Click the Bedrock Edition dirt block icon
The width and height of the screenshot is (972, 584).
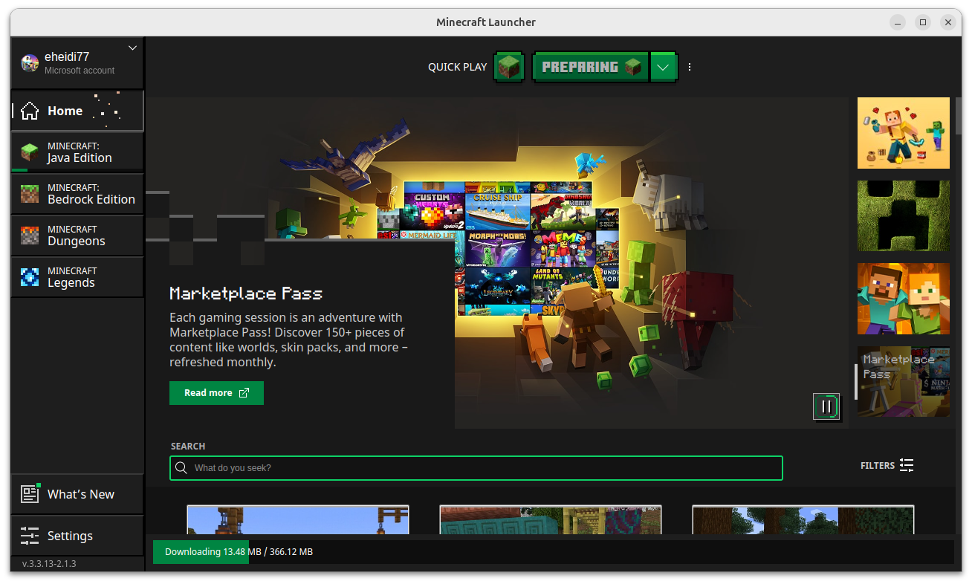point(30,194)
